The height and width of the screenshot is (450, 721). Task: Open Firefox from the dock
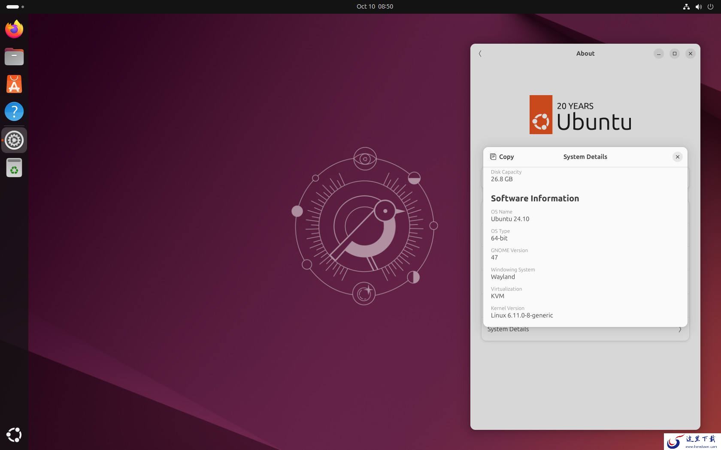(x=14, y=29)
